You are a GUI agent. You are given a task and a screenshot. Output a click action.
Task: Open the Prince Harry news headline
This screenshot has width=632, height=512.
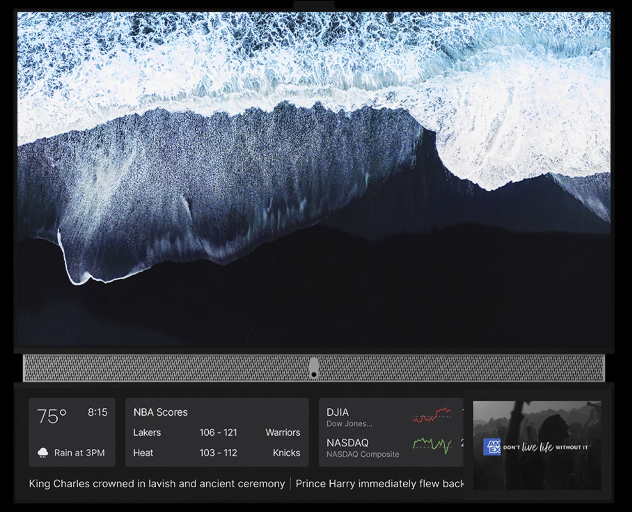(x=379, y=484)
